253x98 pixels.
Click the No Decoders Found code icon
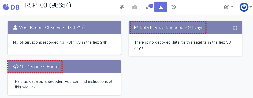(x=16, y=67)
